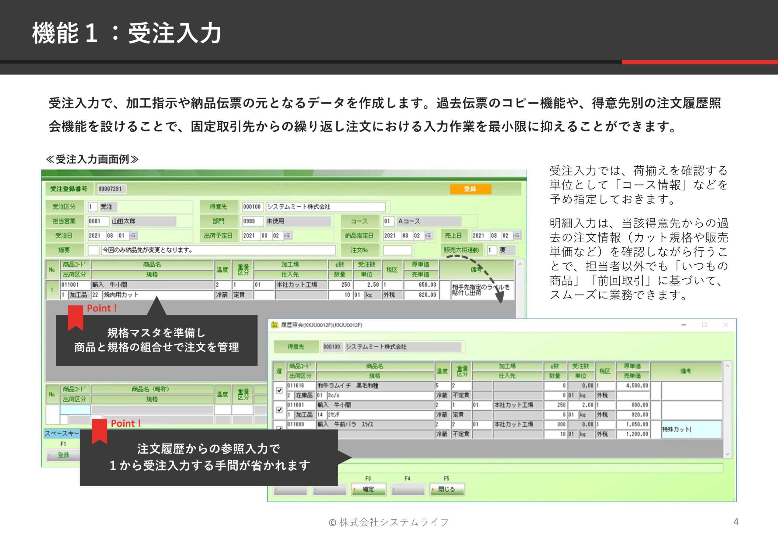
Task: Close the 履歴照会 window with the X
Action: [x=726, y=325]
